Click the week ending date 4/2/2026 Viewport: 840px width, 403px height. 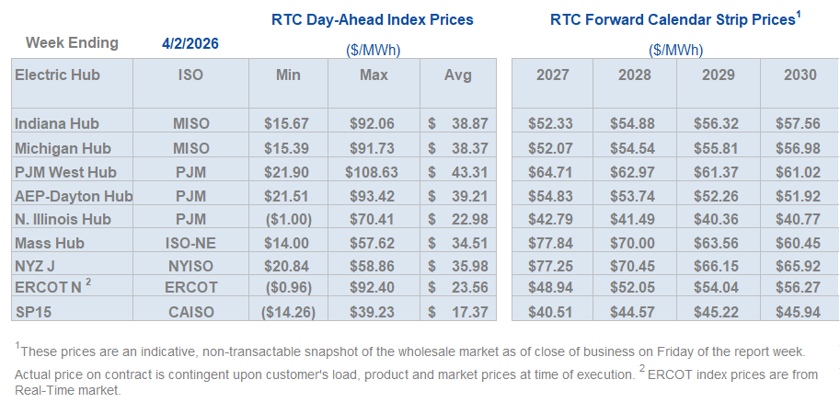point(190,43)
